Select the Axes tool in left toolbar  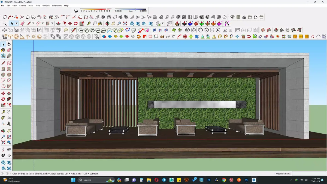[3, 123]
